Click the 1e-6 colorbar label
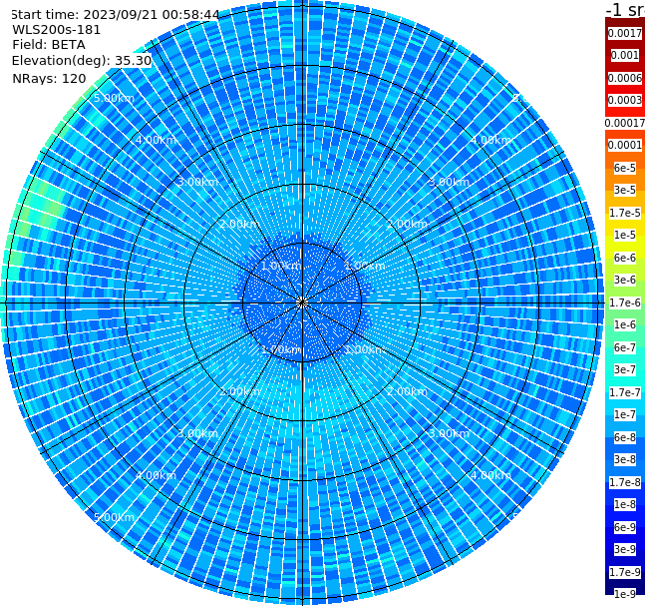 625,324
